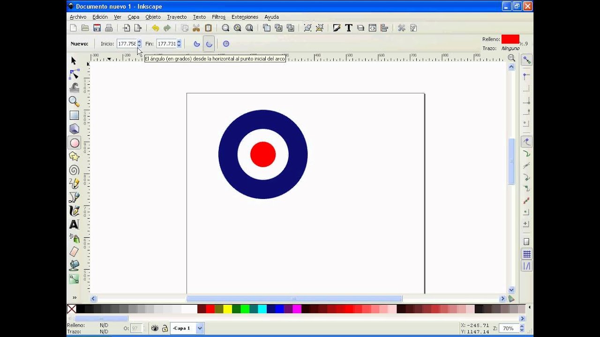
Task: Toggle layer visibility eye icon
Action: point(155,329)
